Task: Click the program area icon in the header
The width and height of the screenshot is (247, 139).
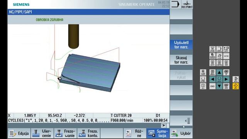Action: point(175,4)
